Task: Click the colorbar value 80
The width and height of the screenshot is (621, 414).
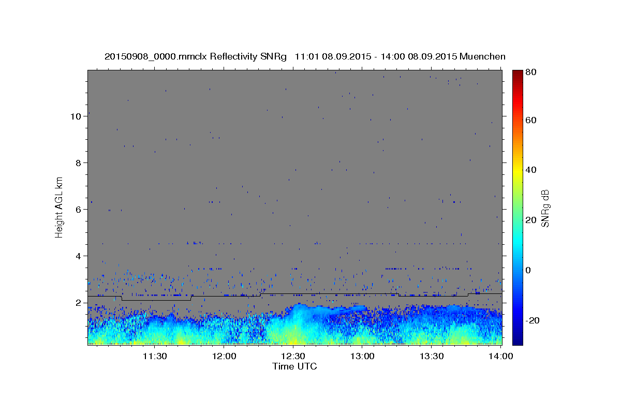Action: (x=530, y=72)
